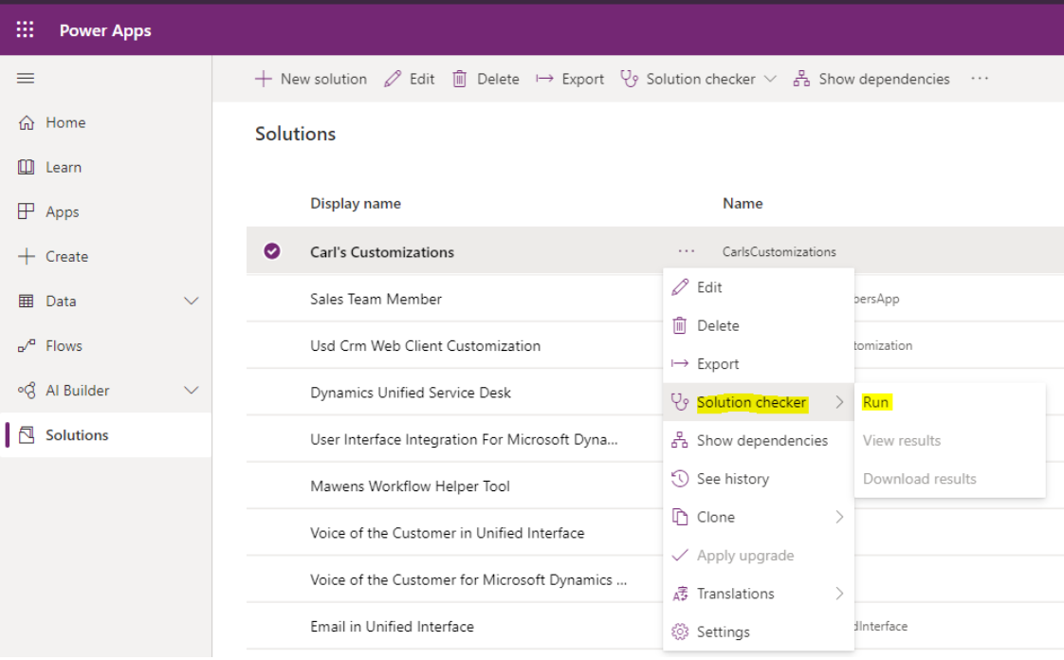Click the Home icon in sidebar
Image resolution: width=1064 pixels, height=660 pixels.
[27, 122]
